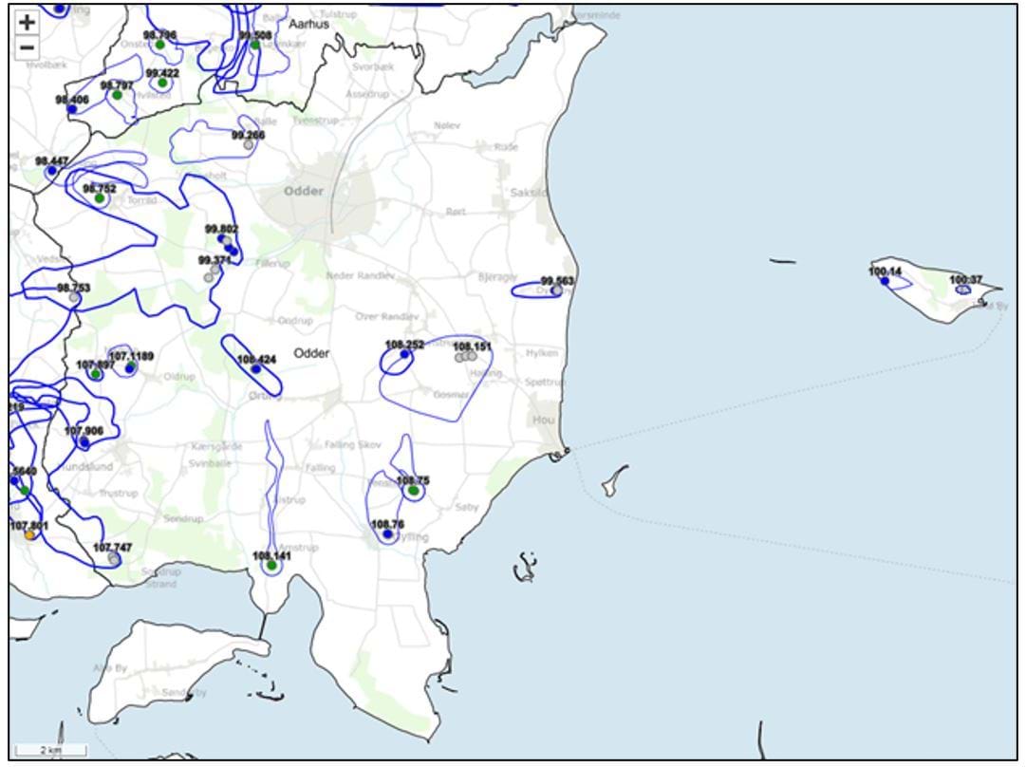Select the gray marker cluster labeled 108.151
This screenshot has width=1026, height=767.
pyautogui.click(x=466, y=357)
